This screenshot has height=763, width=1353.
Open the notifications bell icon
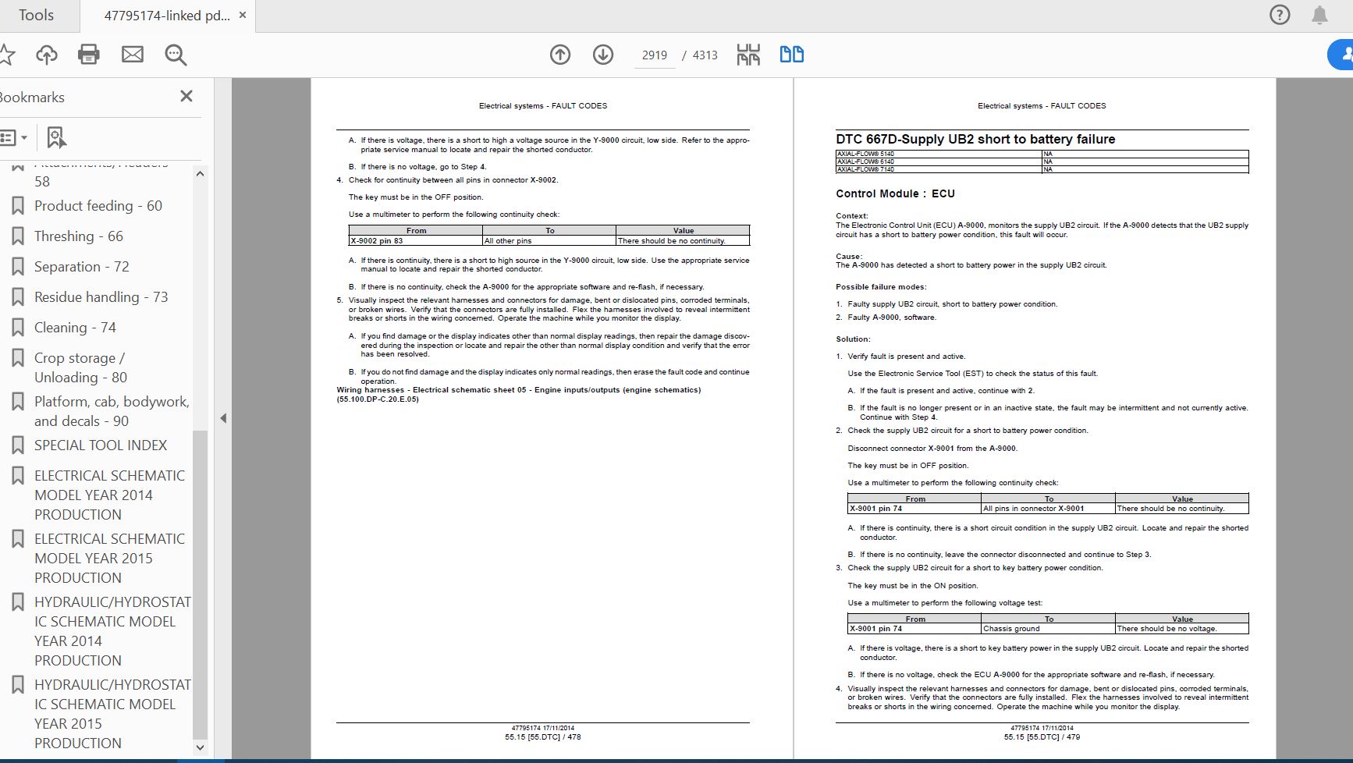click(x=1319, y=15)
